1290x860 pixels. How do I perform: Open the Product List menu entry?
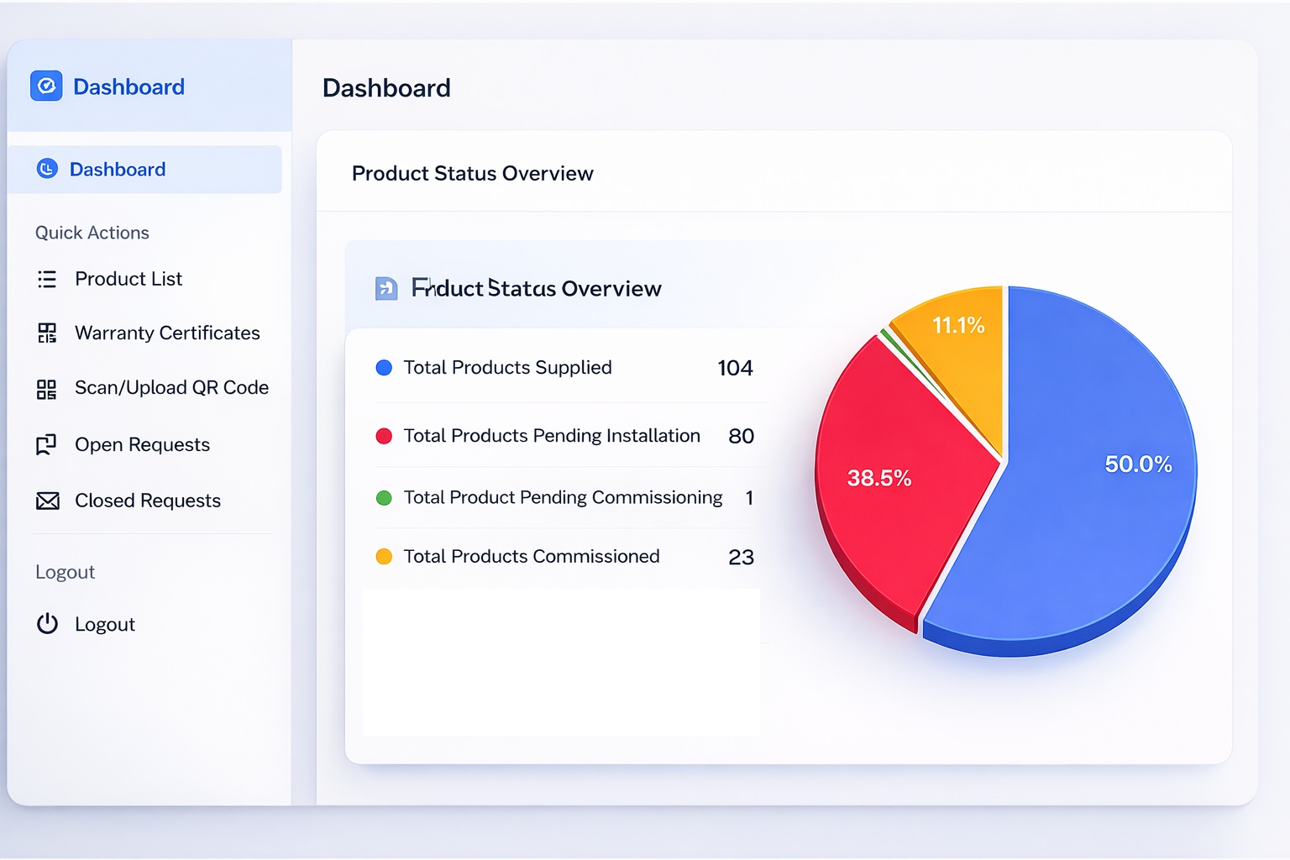(128, 279)
